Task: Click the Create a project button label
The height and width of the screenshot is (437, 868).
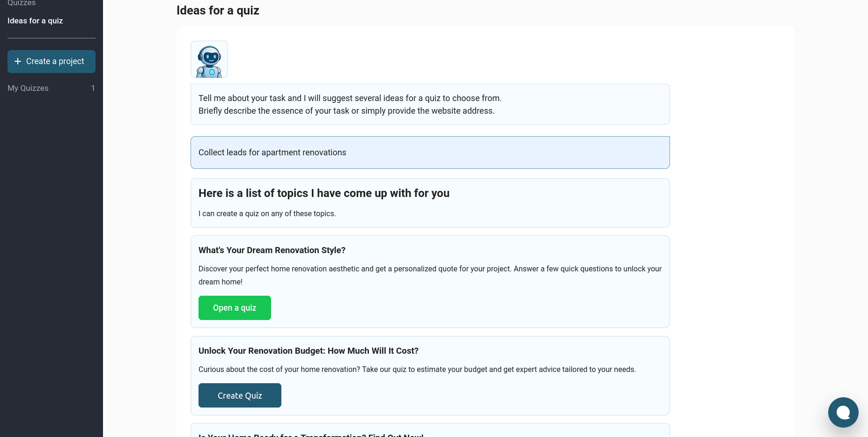Action: pyautogui.click(x=55, y=61)
